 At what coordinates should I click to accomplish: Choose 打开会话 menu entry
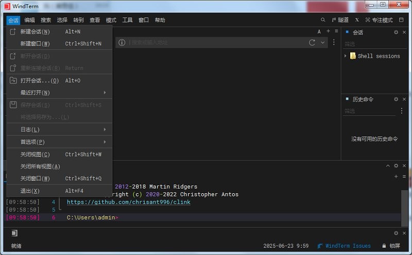click(x=39, y=80)
